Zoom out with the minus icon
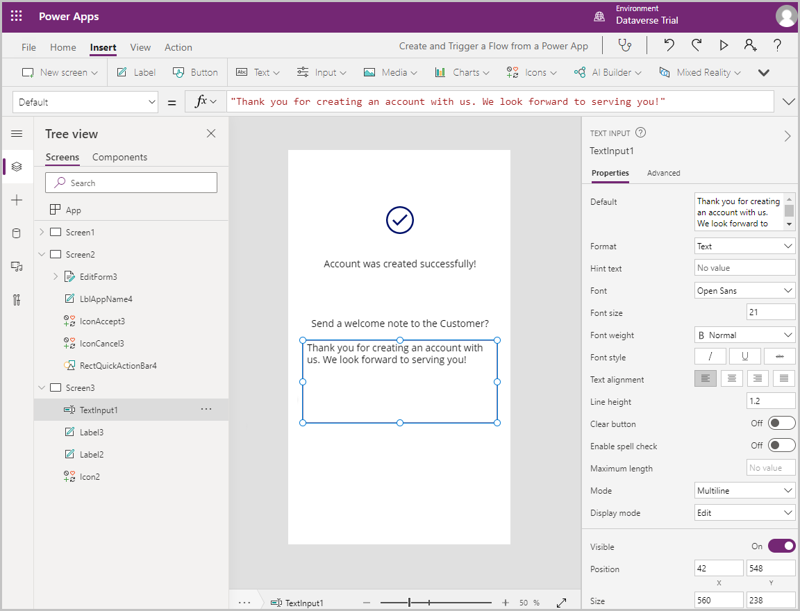The image size is (800, 611). (367, 603)
